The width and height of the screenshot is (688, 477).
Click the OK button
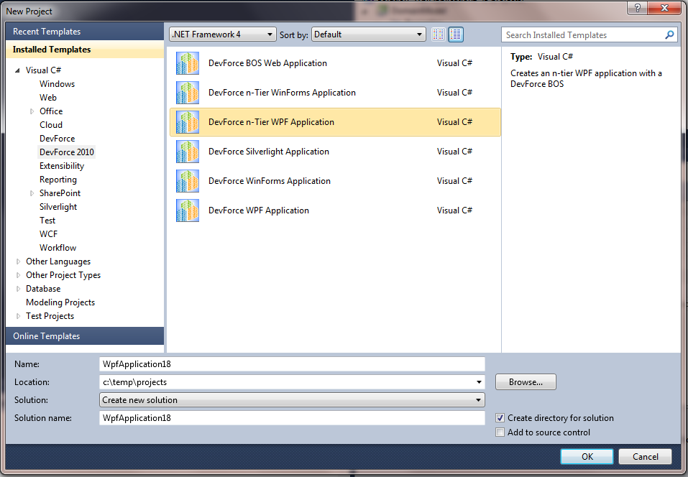[587, 456]
